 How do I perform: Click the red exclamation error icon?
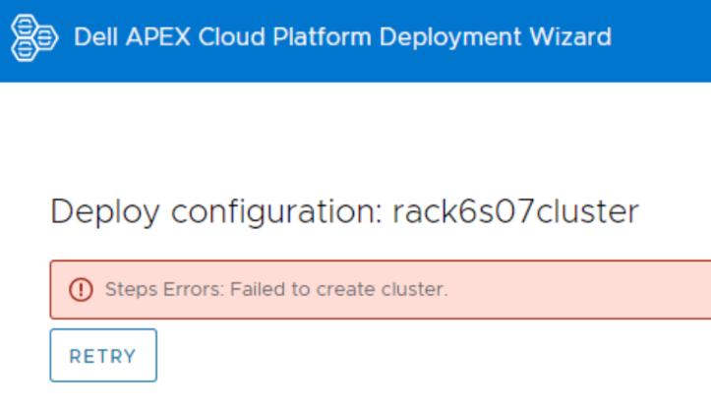coord(80,290)
